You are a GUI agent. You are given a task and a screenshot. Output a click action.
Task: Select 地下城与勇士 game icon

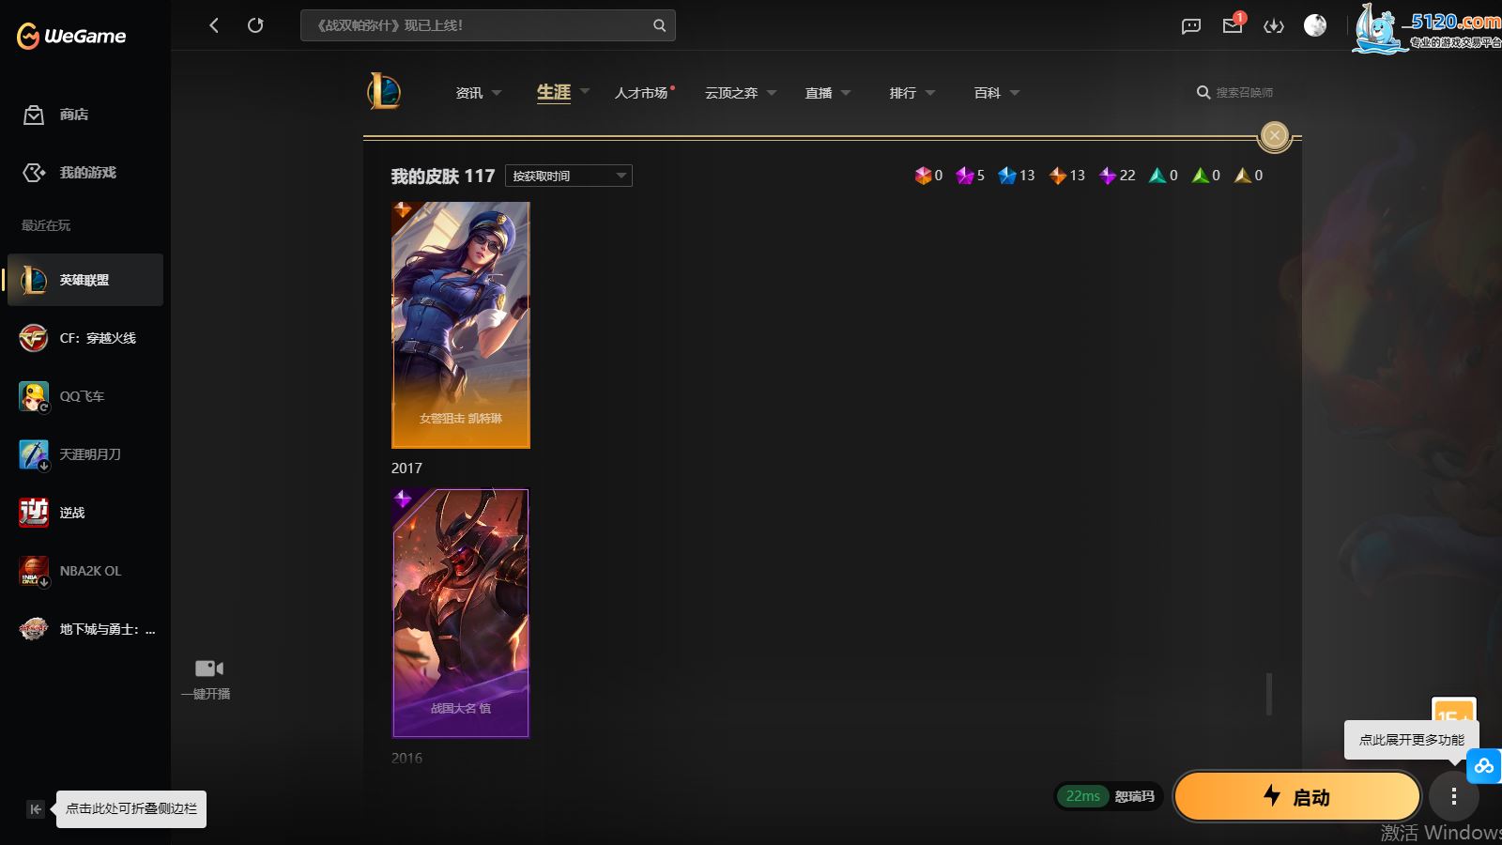pyautogui.click(x=34, y=629)
